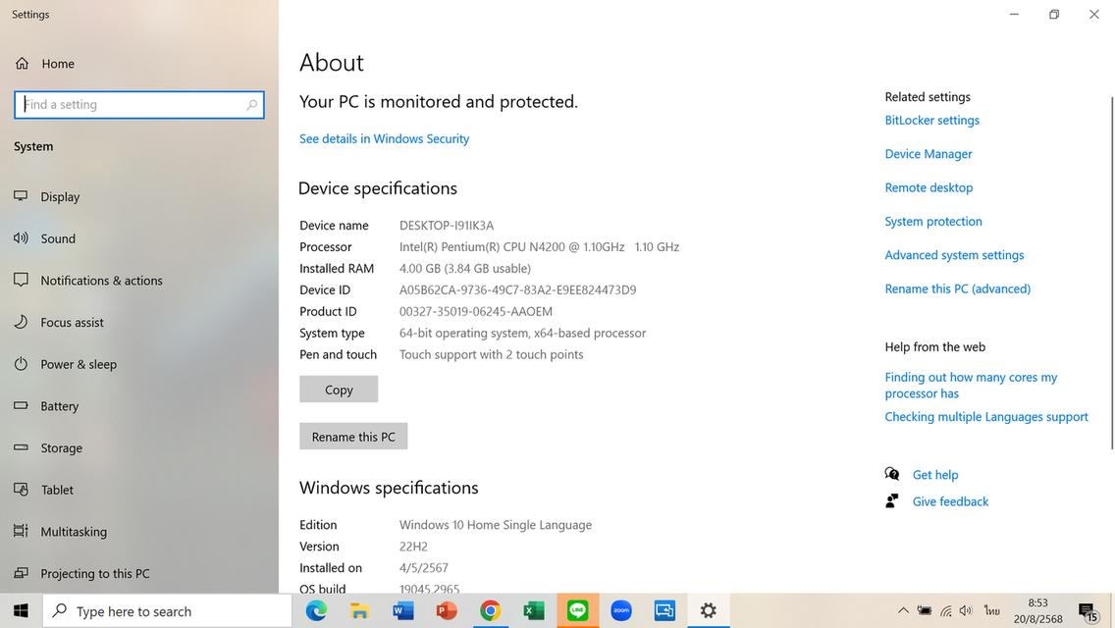Click the magnifier icon in the settings search box

(x=251, y=105)
